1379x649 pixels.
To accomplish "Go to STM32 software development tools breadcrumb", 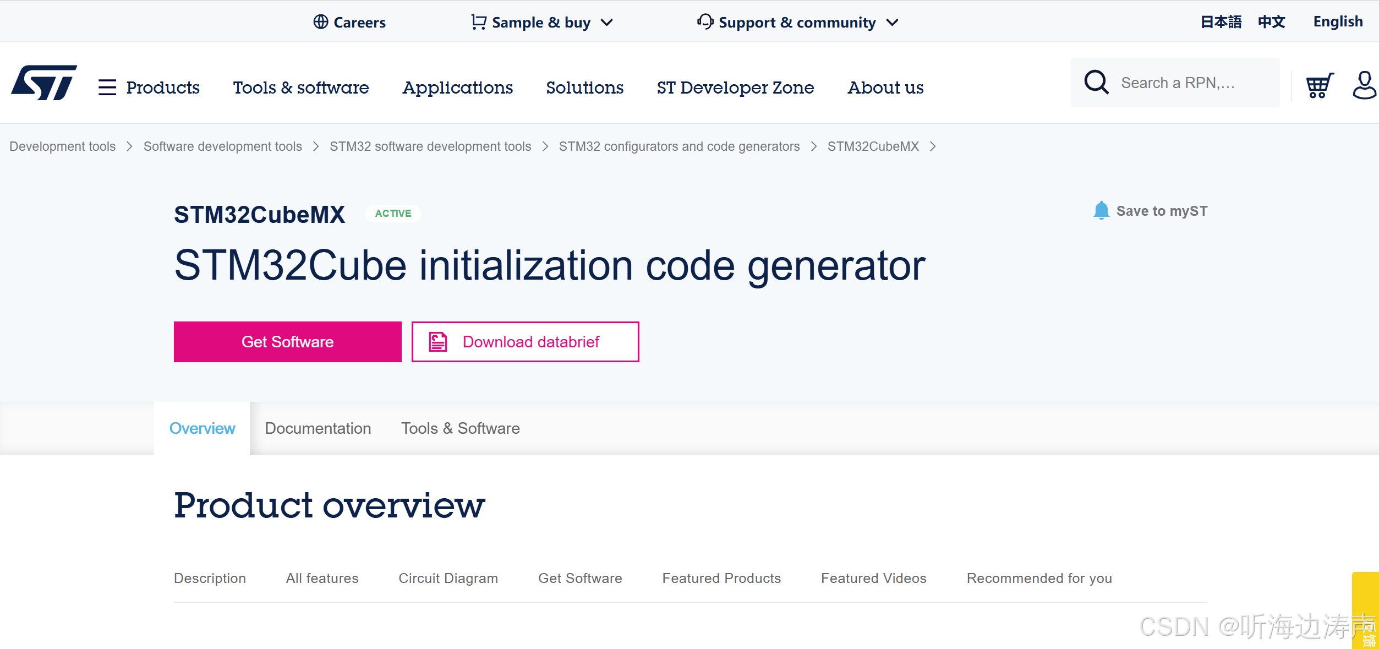I will (x=430, y=146).
